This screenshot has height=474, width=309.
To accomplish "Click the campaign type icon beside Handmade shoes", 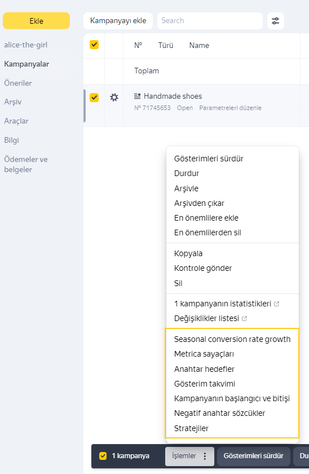I will (x=137, y=96).
